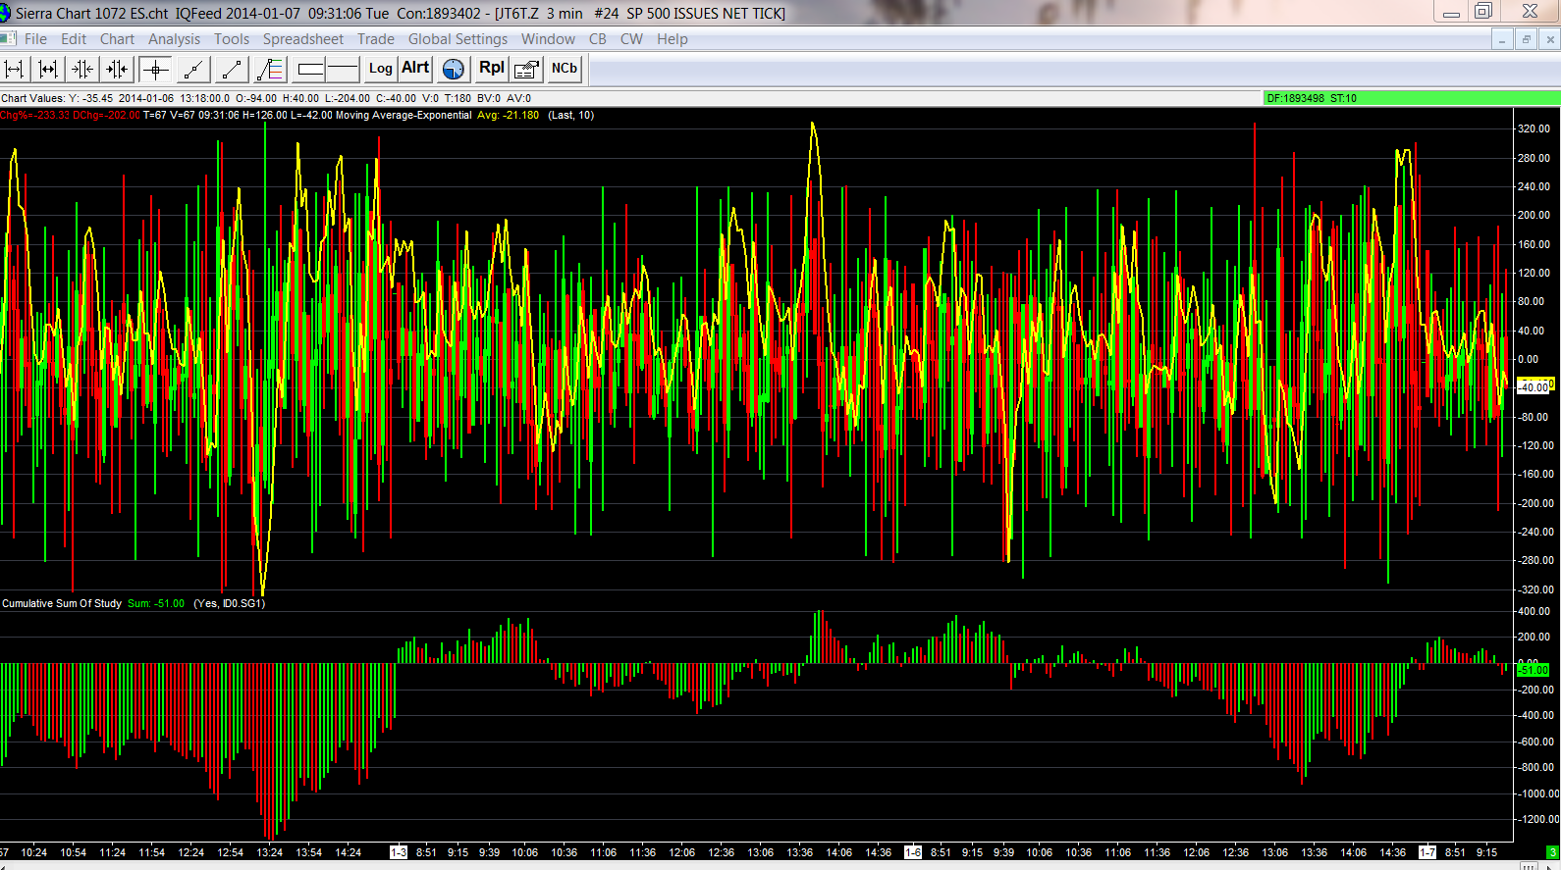Click the NCb toolbar button
Screen dimensions: 1561x870
point(564,69)
